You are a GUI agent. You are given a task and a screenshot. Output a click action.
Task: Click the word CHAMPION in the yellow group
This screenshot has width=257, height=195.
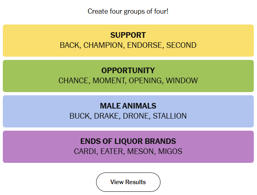click(x=103, y=45)
